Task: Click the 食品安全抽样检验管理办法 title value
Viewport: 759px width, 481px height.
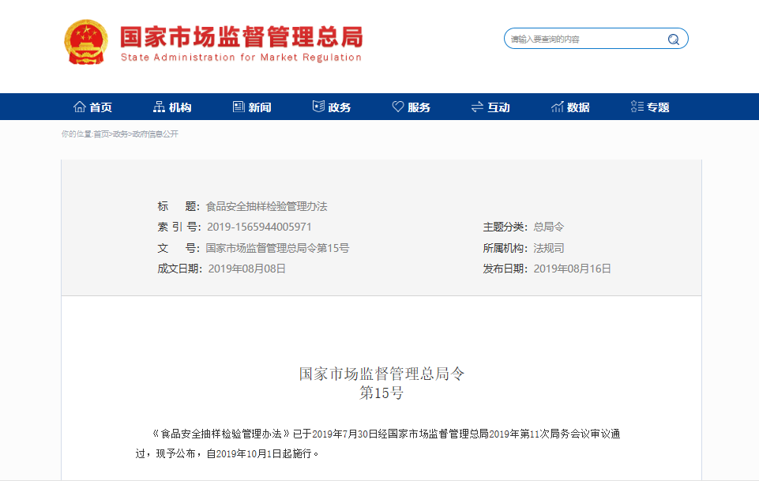Action: 266,206
